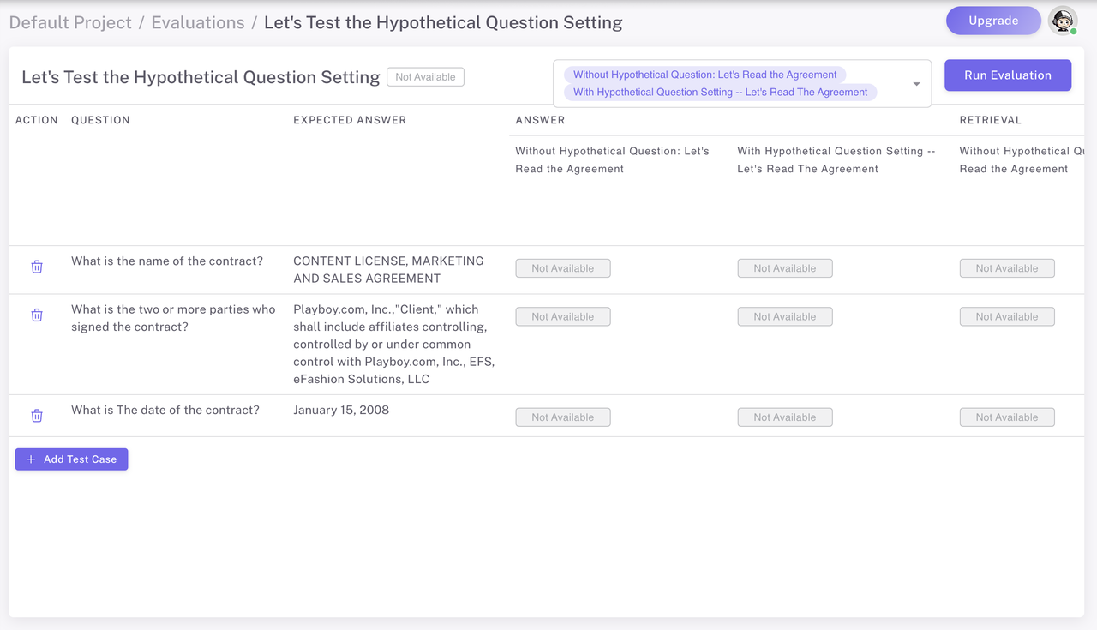Expand the evaluation selection dropdown arrow
The width and height of the screenshot is (1097, 630).
pos(916,84)
